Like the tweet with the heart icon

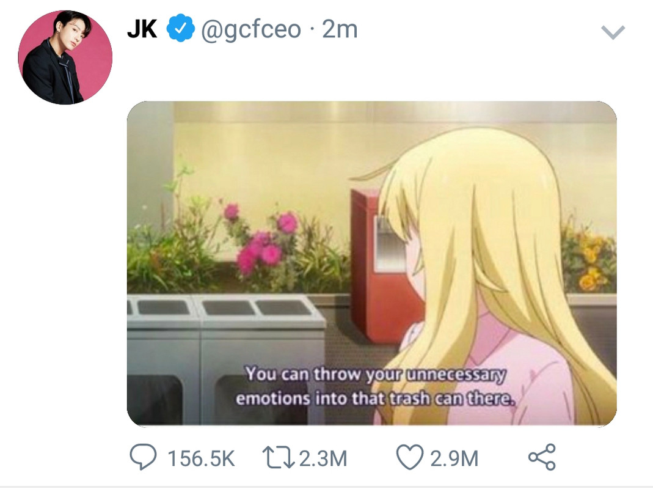point(409,457)
